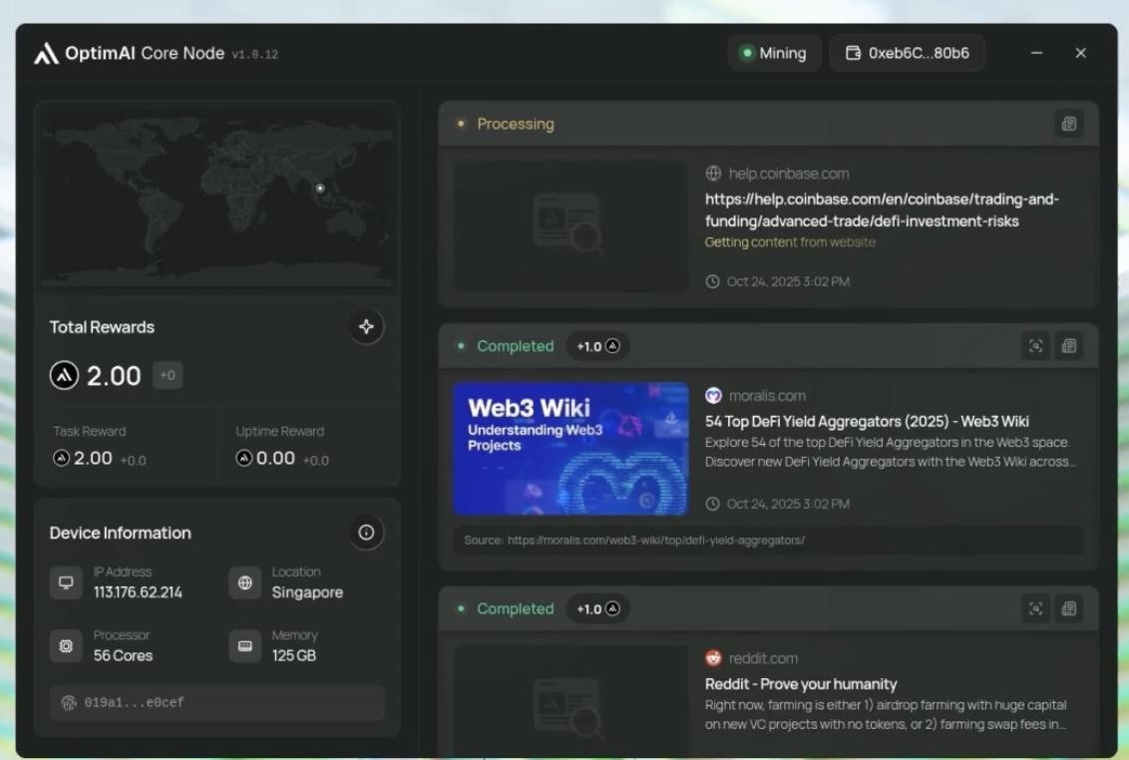Minimize the OptimAI Core Node window
Image resolution: width=1129 pixels, height=760 pixels.
point(1037,54)
